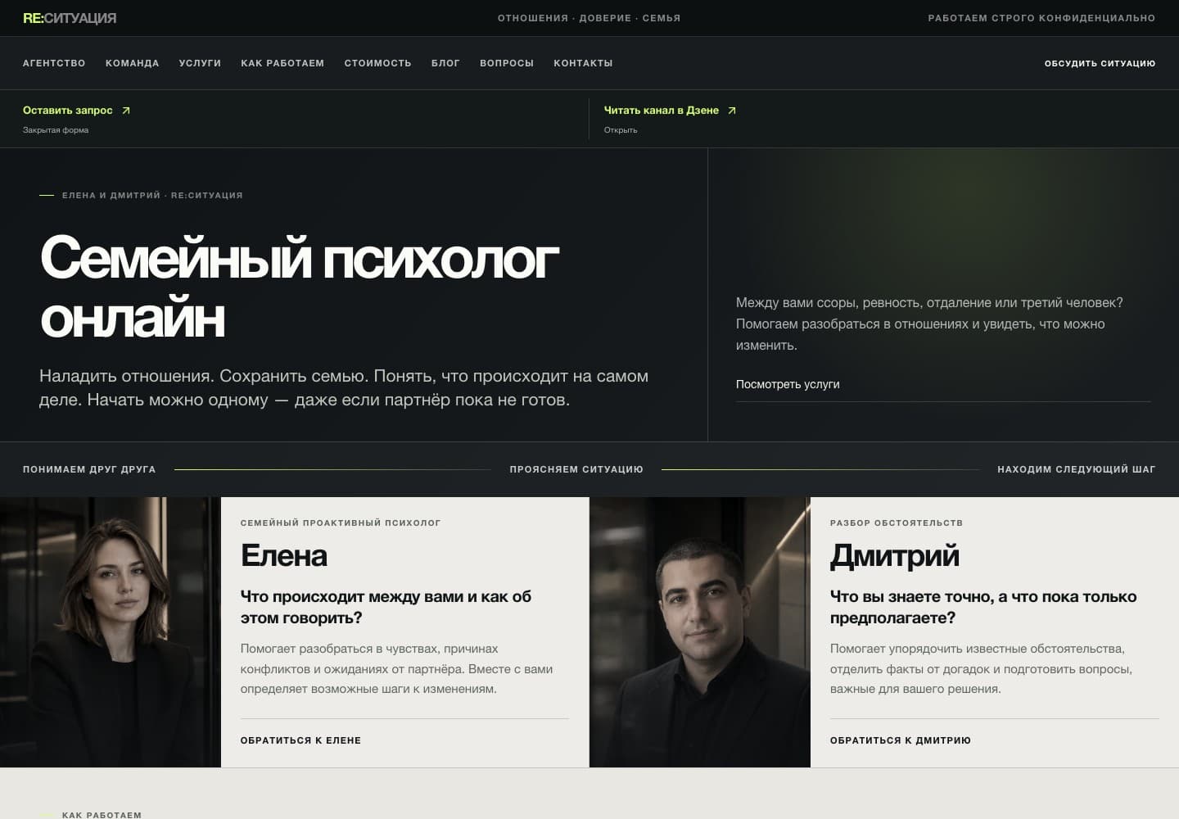The width and height of the screenshot is (1179, 819).
Task: Click question 'Что вы знаете точно'
Action: (x=983, y=607)
